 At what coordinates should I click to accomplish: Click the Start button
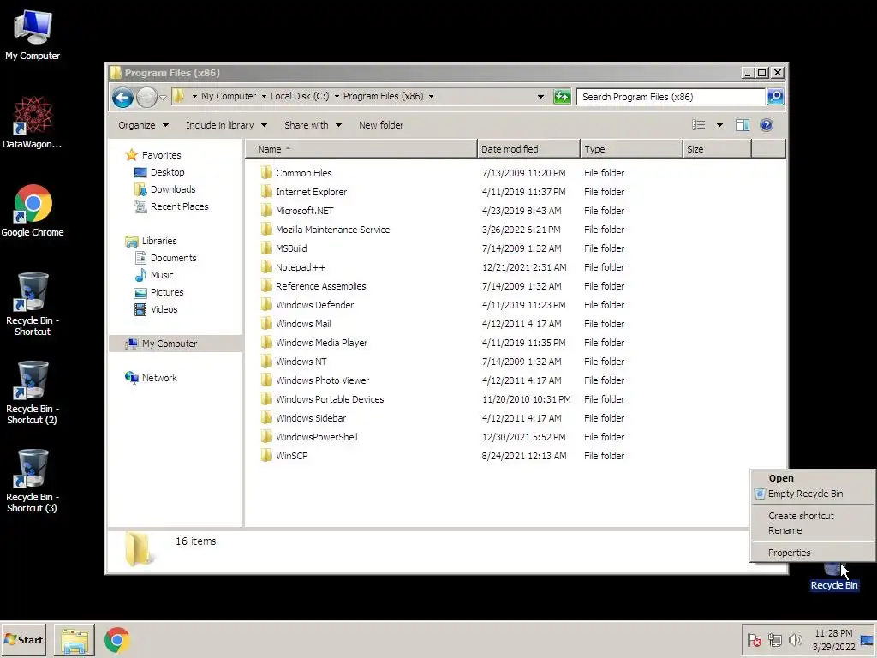[23, 639]
